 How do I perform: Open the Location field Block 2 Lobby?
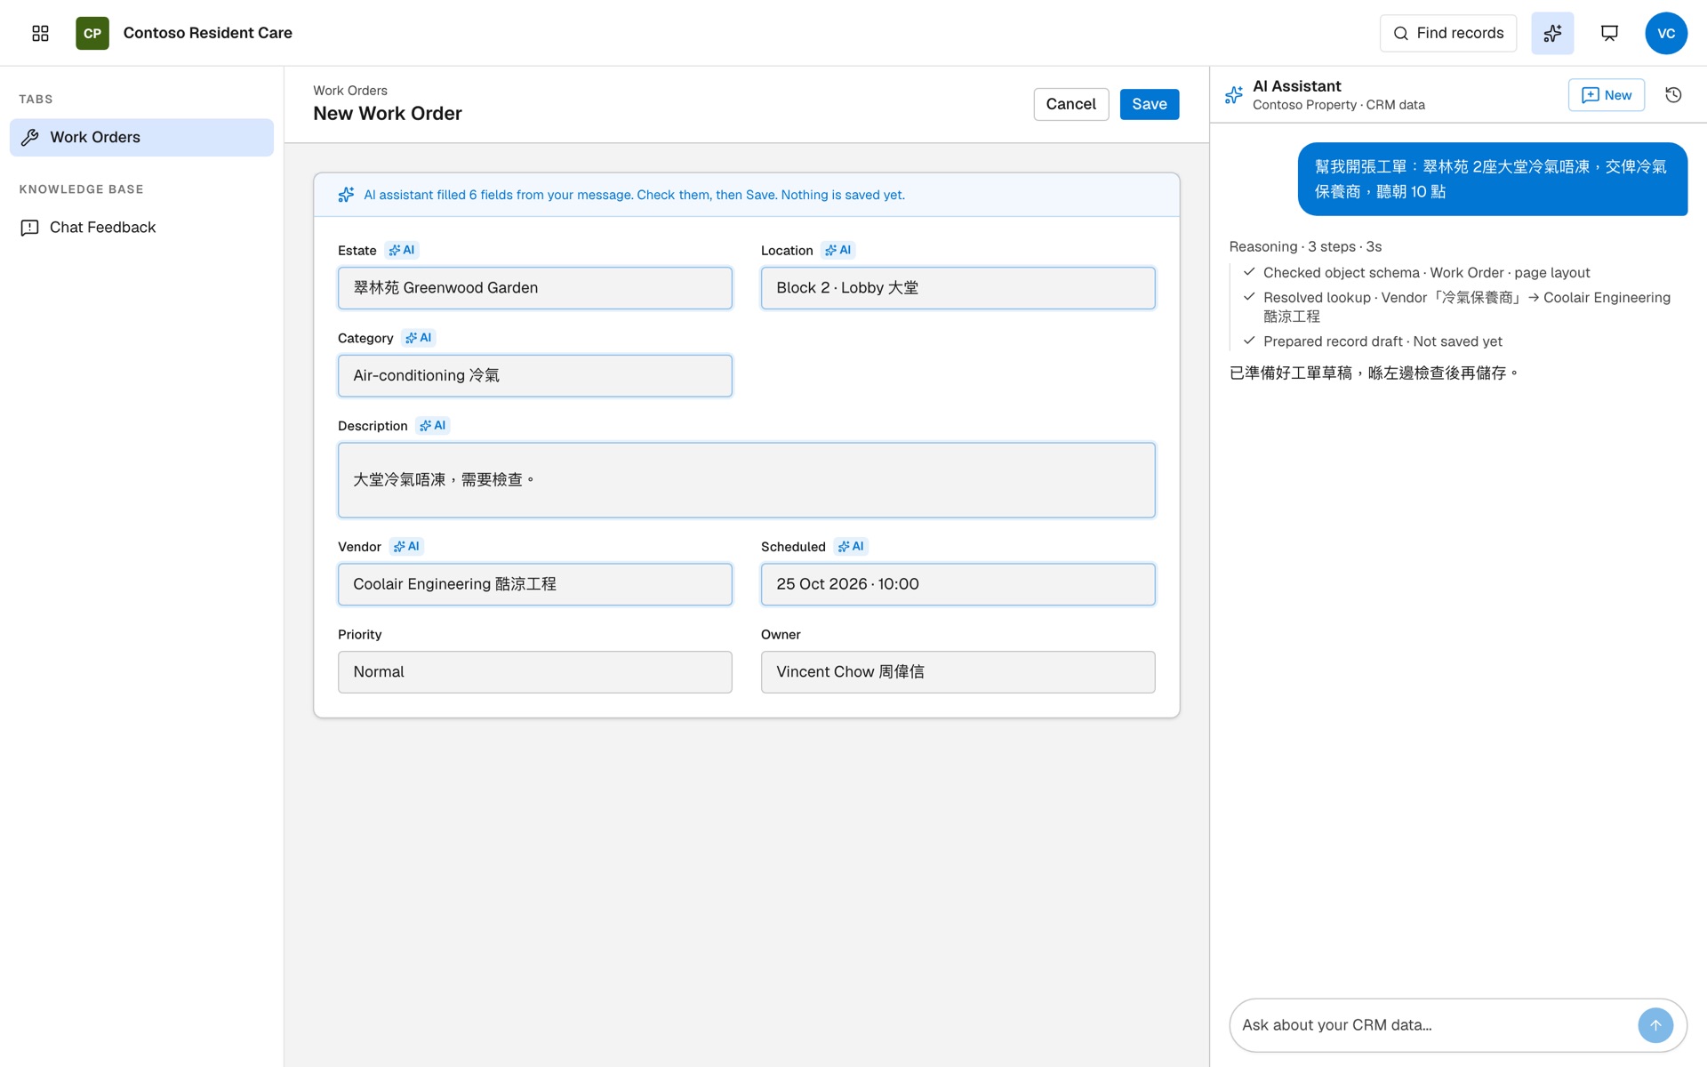958,288
